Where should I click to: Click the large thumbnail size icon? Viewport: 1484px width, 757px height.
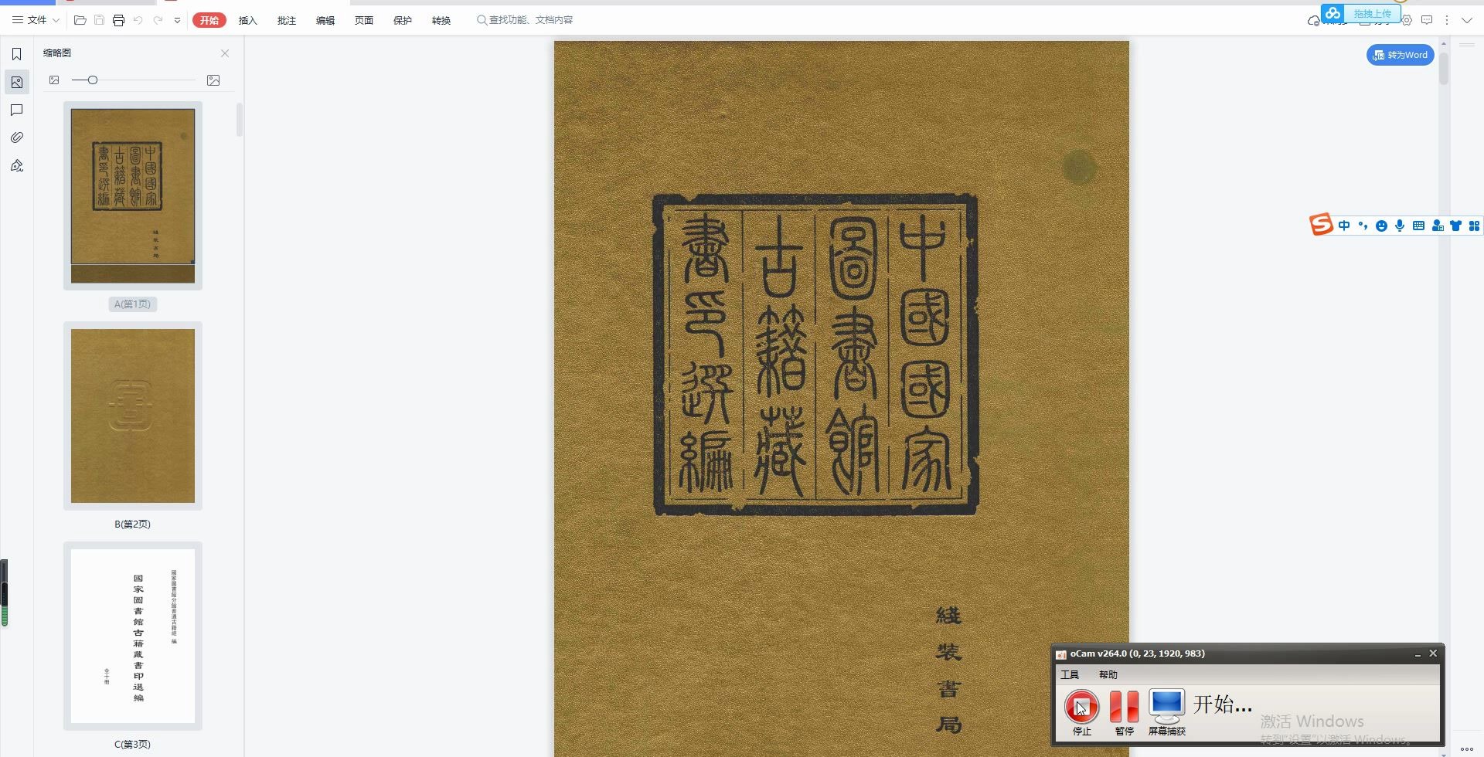213,80
